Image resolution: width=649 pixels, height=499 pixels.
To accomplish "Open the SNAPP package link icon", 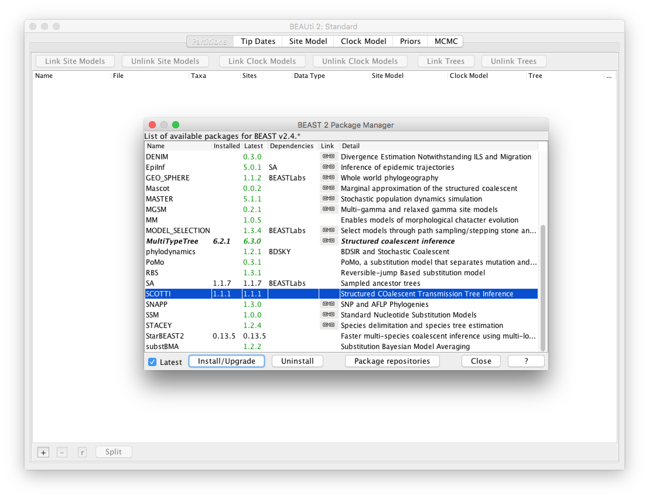I will [x=329, y=304].
